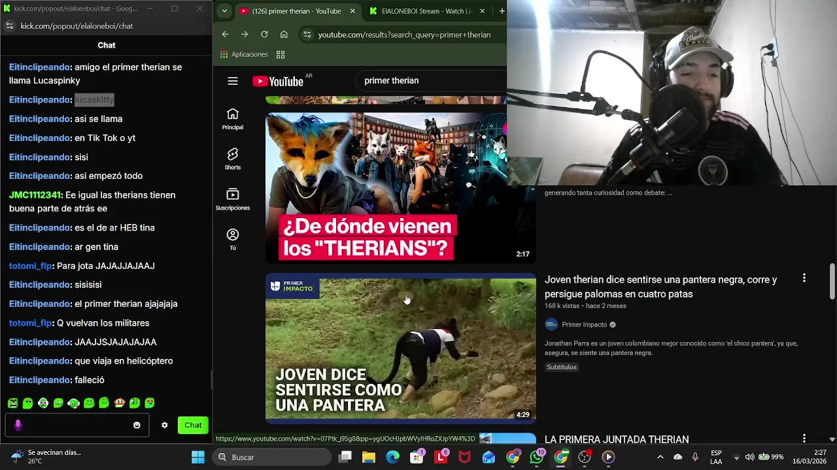837x470 pixels.
Task: Open Wi-Fi network status in the tray
Action: click(x=736, y=457)
